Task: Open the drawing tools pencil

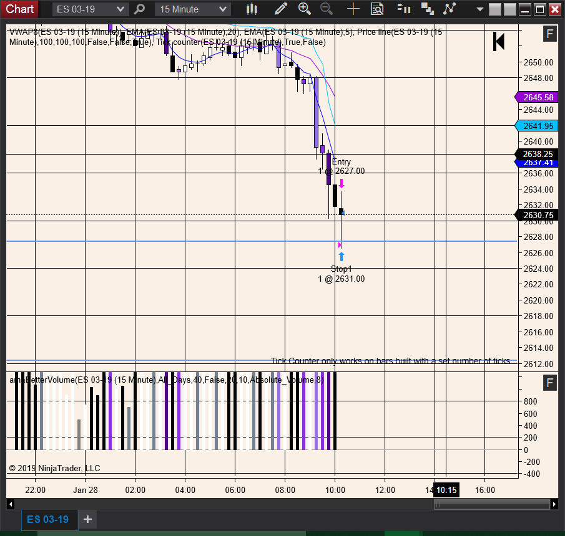Action: click(x=281, y=9)
